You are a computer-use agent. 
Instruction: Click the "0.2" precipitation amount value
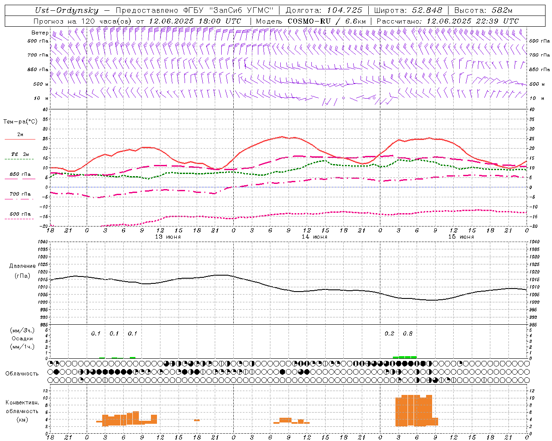(389, 334)
